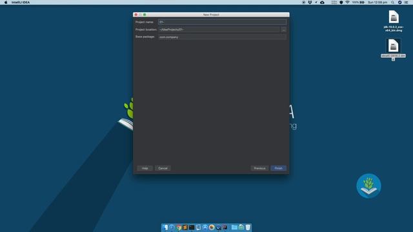Switch to IntelliJ IDEA Dock icon

(225, 227)
